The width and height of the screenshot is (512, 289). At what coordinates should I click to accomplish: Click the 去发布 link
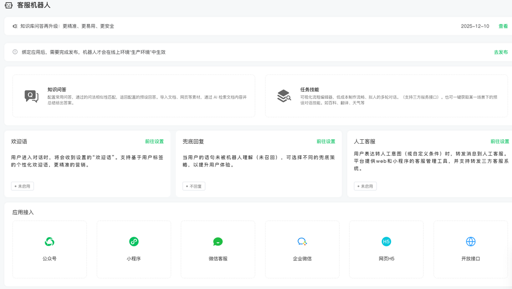[500, 52]
